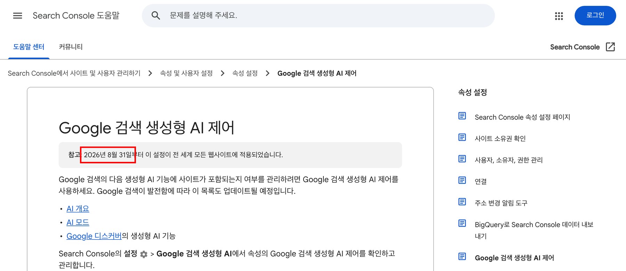Viewport: 626px width, 271px height.
Task: Switch to the 도움말 센터 tab
Action: [x=29, y=47]
